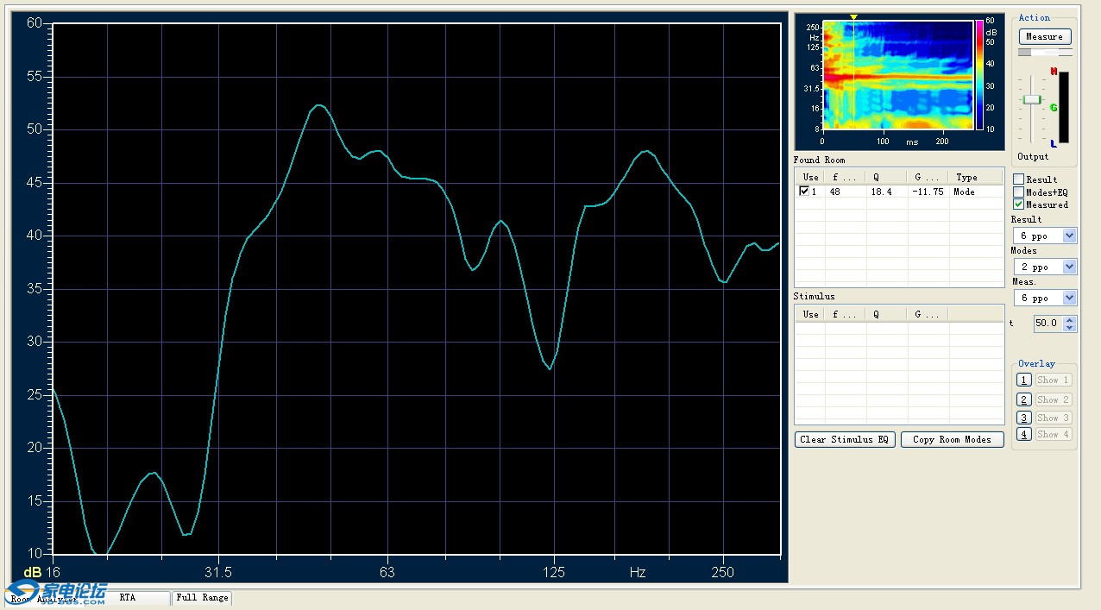Viewport: 1101px width, 610px height.
Task: Click the Measure button
Action: click(x=1045, y=37)
